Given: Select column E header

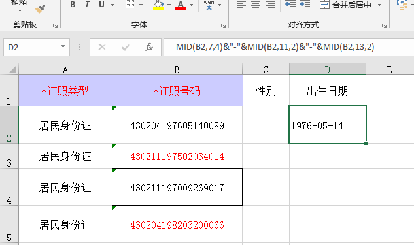Looking at the screenshot, I should tap(389, 70).
